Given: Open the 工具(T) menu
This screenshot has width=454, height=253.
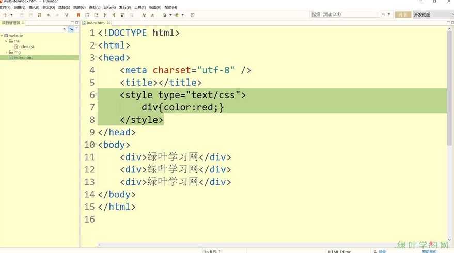Looking at the screenshot, I should (140, 7).
